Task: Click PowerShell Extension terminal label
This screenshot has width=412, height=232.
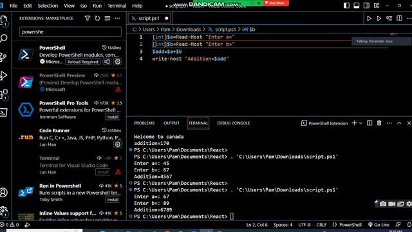Action: coord(324,123)
